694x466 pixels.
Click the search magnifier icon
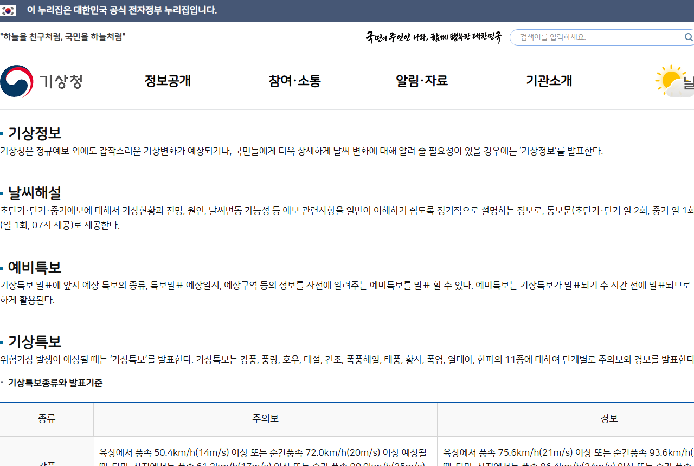[x=689, y=37]
